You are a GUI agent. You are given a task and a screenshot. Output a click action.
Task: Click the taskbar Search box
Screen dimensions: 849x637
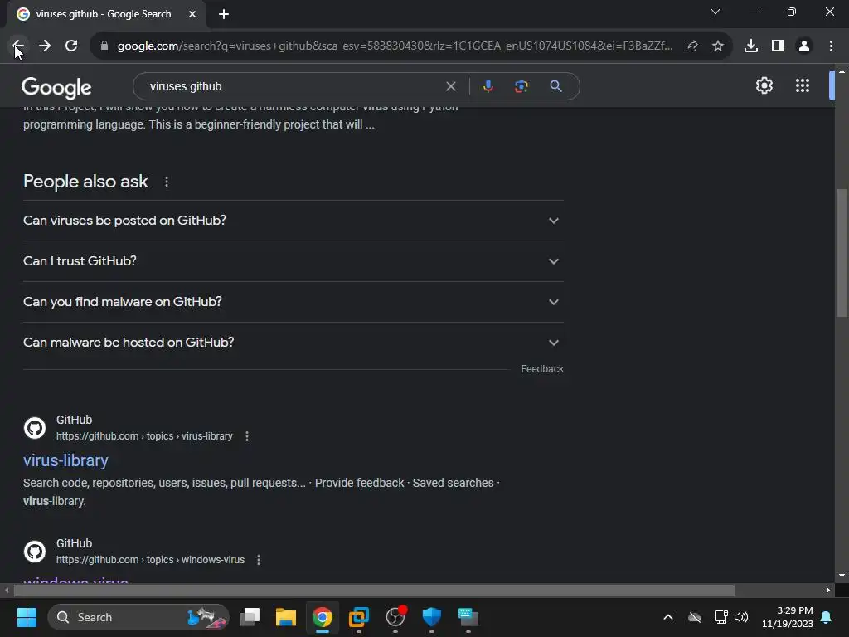(x=138, y=617)
